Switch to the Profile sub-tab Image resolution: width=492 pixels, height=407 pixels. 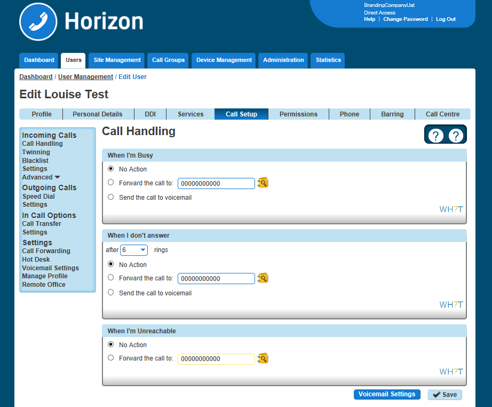click(42, 114)
